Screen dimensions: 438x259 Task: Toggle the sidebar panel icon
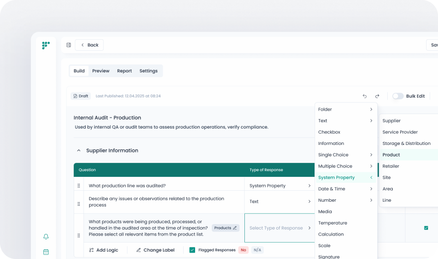69,45
